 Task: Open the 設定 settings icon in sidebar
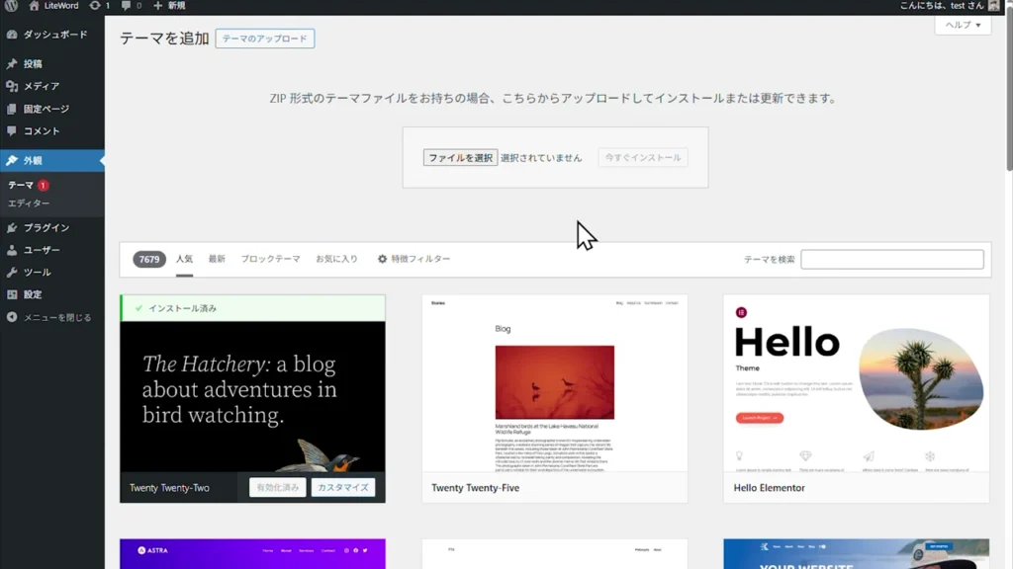click(x=12, y=294)
